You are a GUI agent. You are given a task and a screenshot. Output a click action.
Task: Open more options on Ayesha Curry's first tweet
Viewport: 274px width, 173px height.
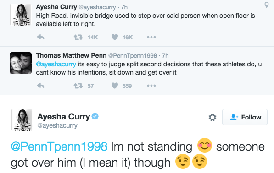151,37
